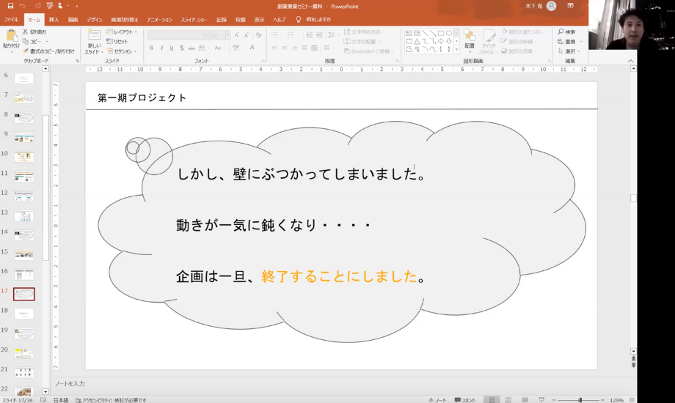Center align text in paragraph group

(x=284, y=48)
